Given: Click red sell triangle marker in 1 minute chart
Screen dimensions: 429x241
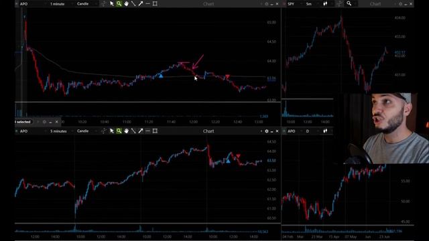Looking at the screenshot, I should coord(227,76).
